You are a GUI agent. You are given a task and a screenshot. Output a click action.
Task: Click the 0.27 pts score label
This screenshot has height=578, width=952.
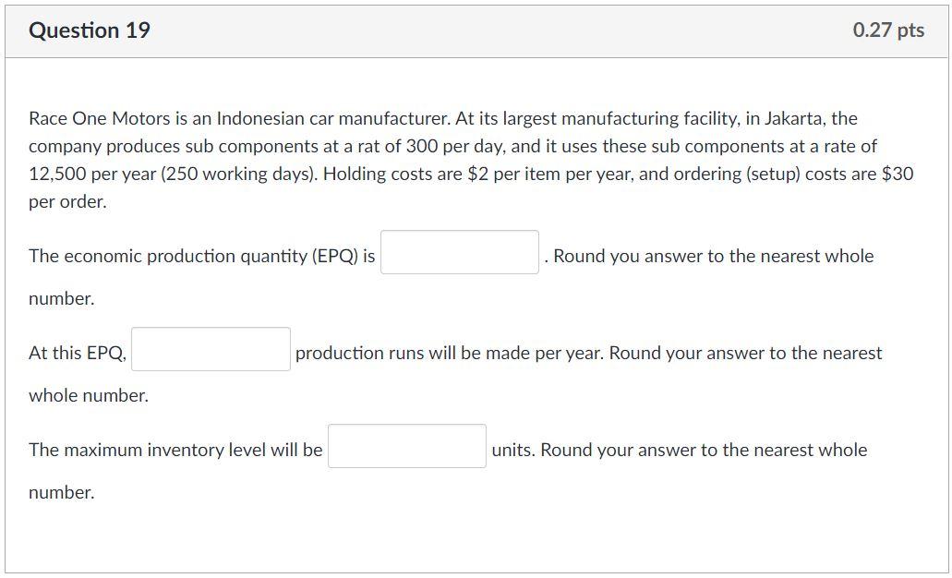pos(888,30)
